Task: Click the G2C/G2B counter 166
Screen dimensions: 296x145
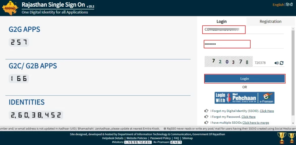Action: coord(19,79)
